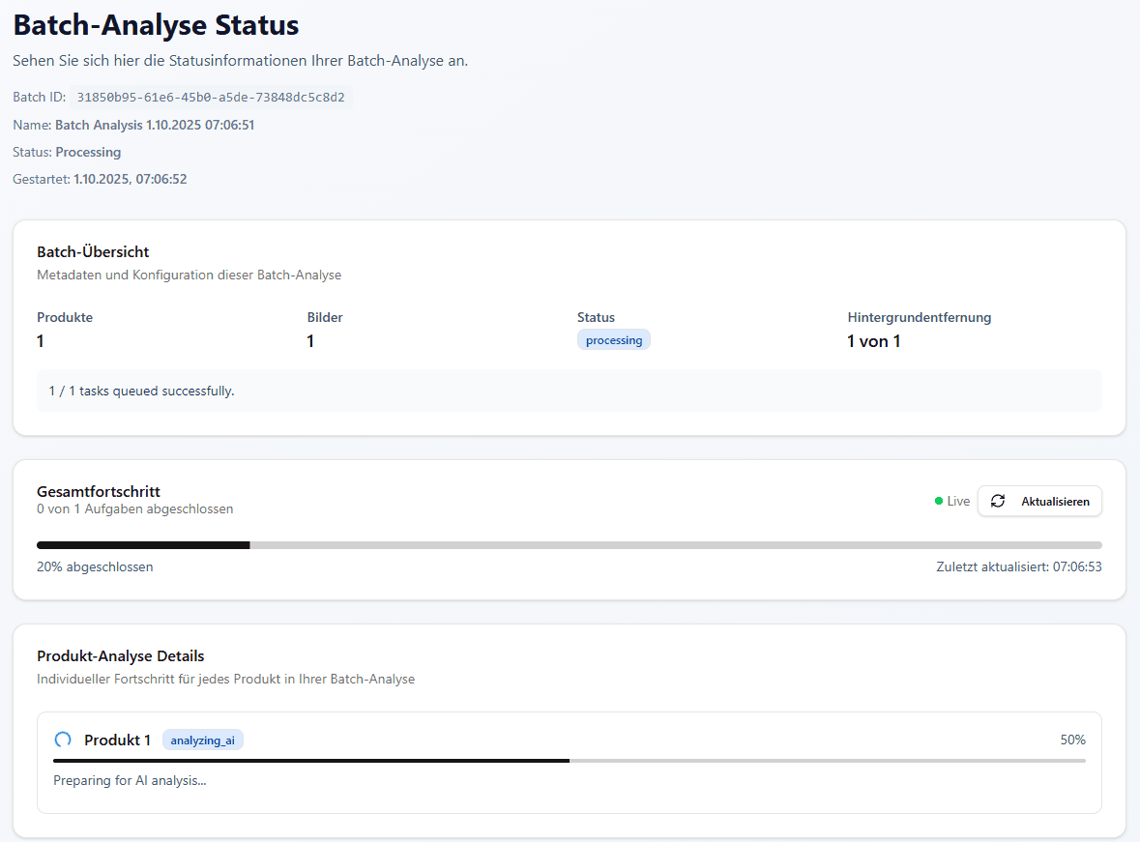The width and height of the screenshot is (1140, 842).
Task: Click the Batch-Übersicht card heading
Action: click(x=93, y=252)
